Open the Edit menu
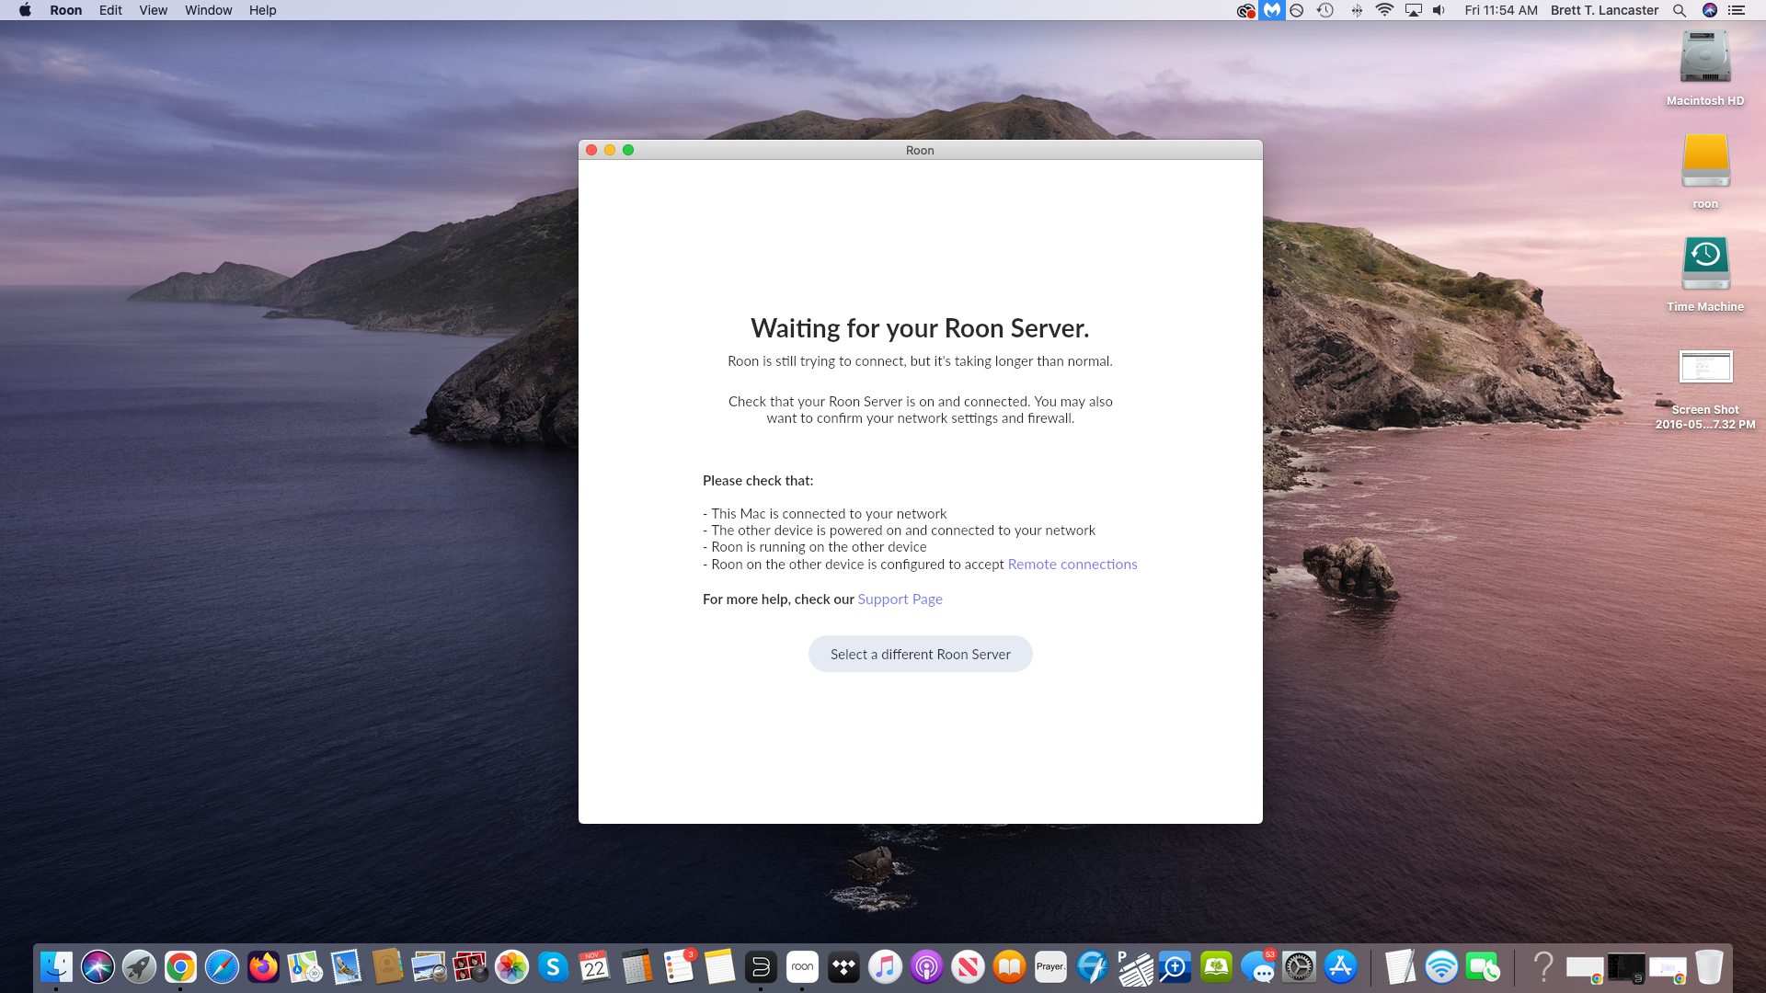This screenshot has height=993, width=1766. pos(110,10)
